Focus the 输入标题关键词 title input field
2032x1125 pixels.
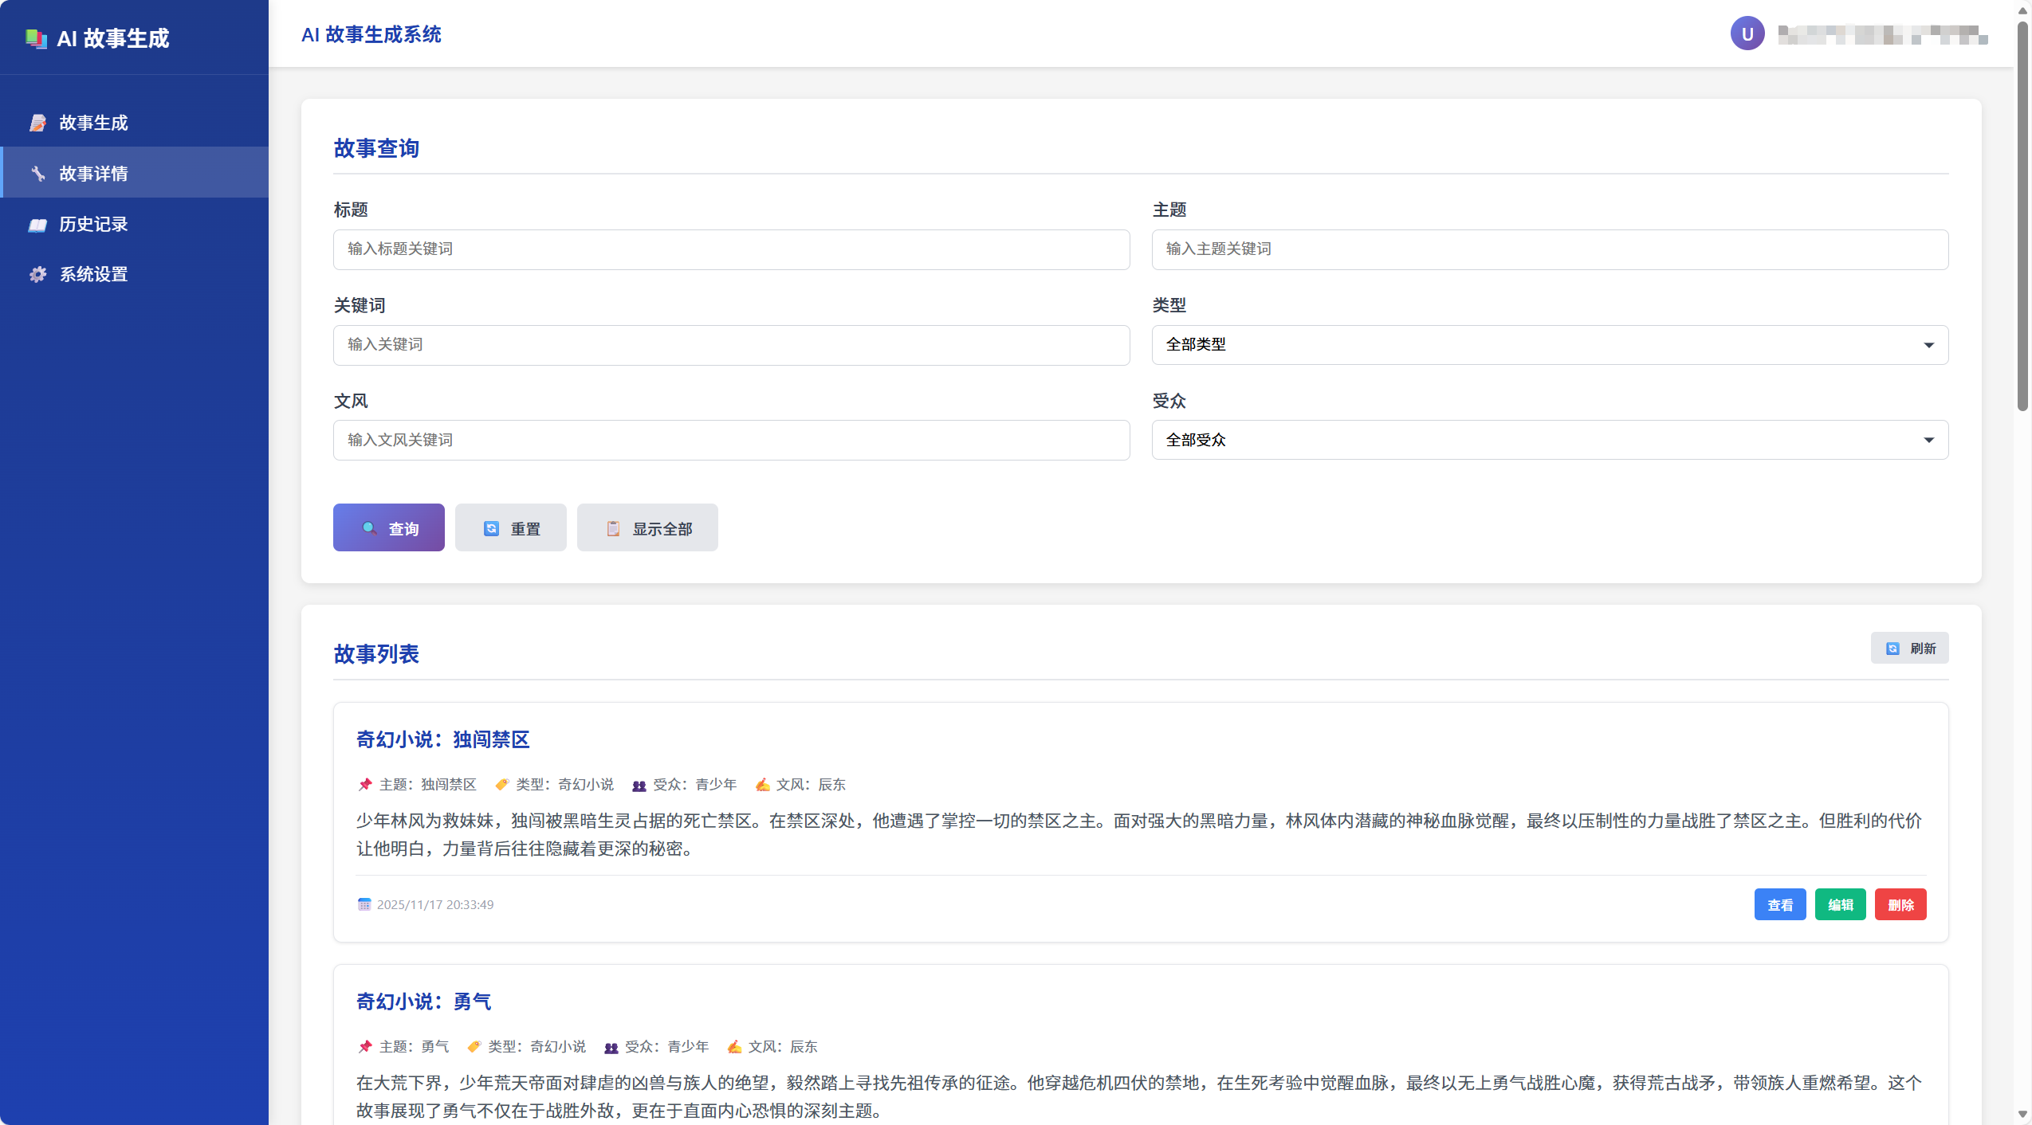pyautogui.click(x=730, y=249)
